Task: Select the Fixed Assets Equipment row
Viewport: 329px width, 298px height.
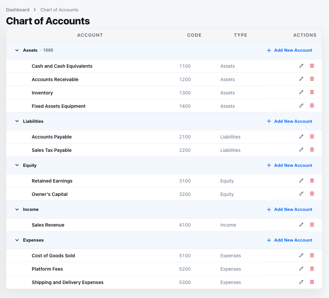Action: [x=58, y=106]
